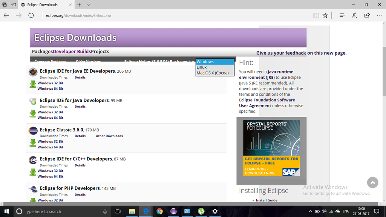Open a new browser tab
386x217 pixels.
click(79, 5)
